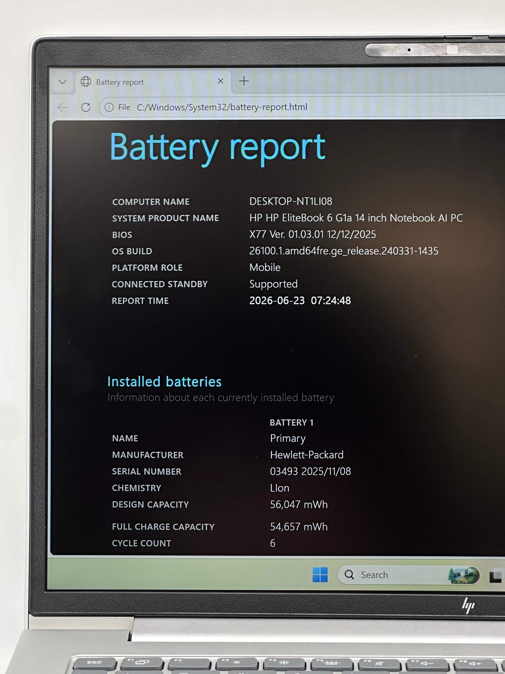Select the serial number 03493 2025/11/08
505x674 pixels.
click(311, 471)
